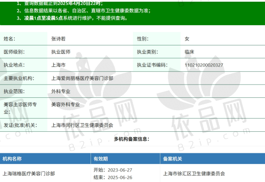Select certificate number 110210200020327

204,65
